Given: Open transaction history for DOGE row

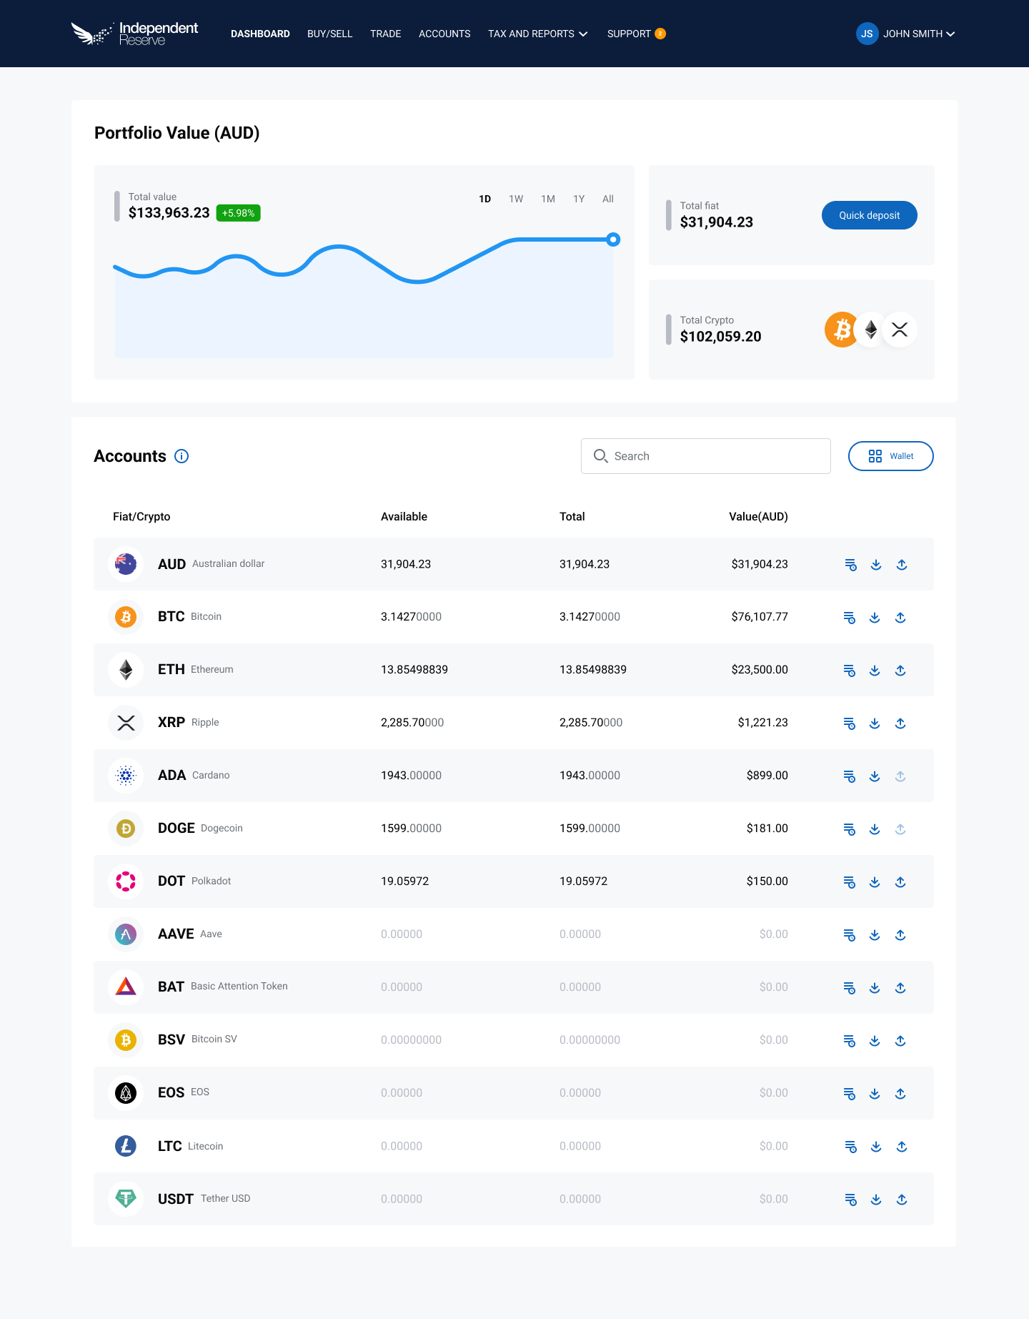Looking at the screenshot, I should tap(849, 829).
